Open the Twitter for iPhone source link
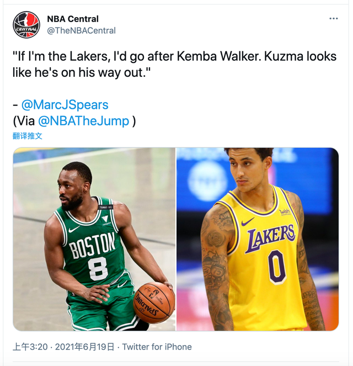Viewport: 353px width, 366px height. click(157, 347)
